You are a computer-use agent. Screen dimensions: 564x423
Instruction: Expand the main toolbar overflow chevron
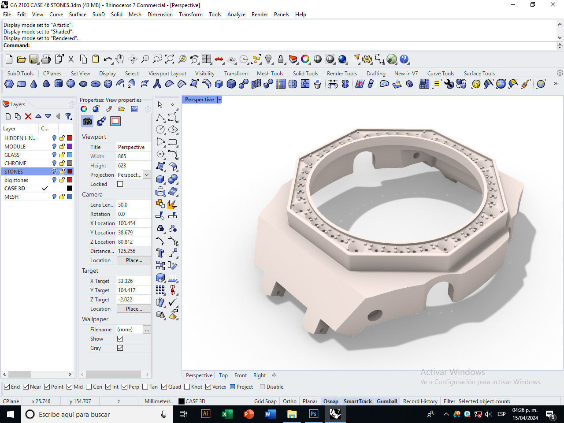click(555, 84)
